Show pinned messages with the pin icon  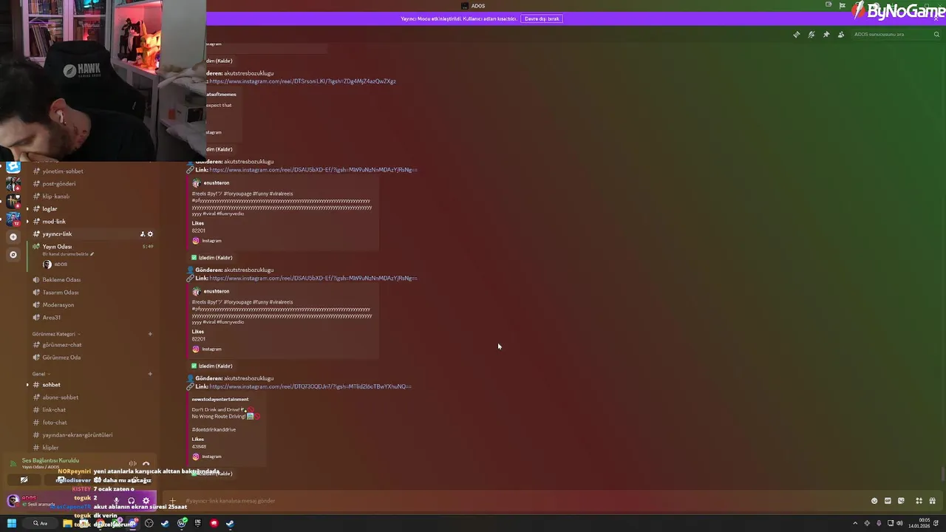click(826, 35)
